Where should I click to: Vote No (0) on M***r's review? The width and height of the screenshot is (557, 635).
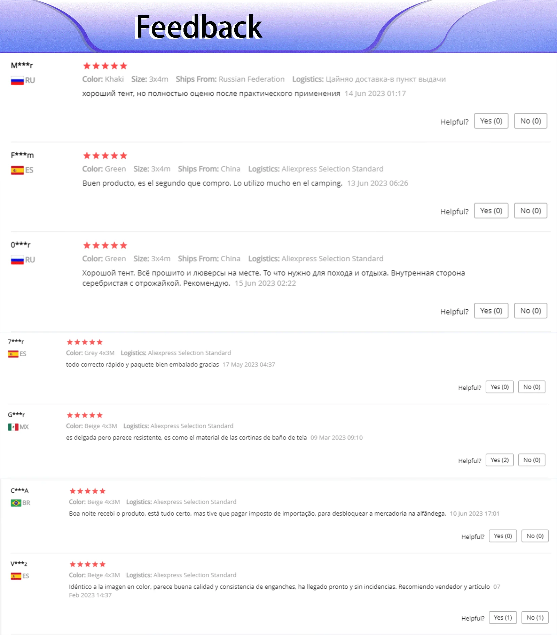point(531,121)
